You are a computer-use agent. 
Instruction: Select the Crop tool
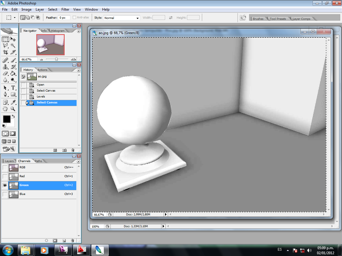click(5, 52)
